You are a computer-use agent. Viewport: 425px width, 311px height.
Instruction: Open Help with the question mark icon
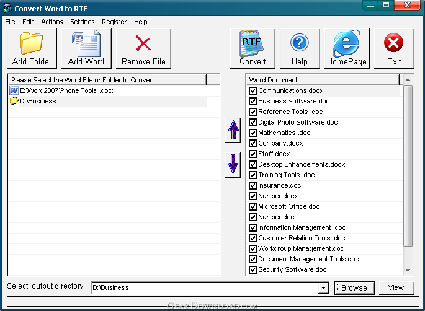point(300,43)
